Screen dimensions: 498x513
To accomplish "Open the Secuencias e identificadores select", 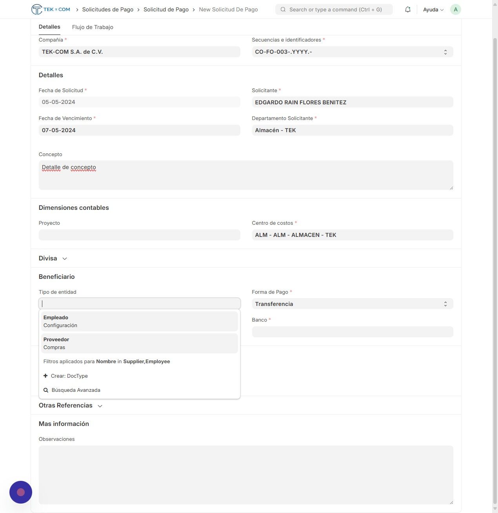I will (x=352, y=52).
